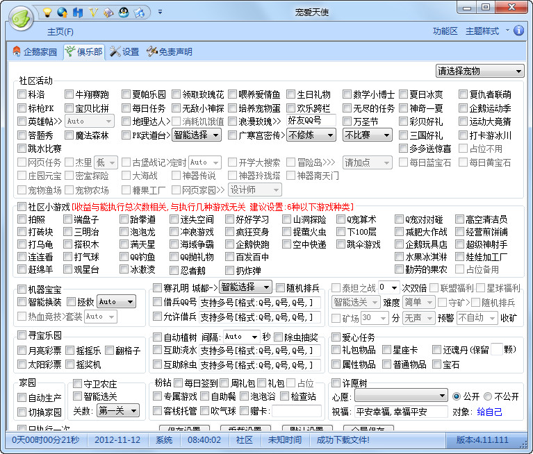Enable the 寻宝乐园 checkbox
Viewport: 533px width, 454px height.
tap(22, 335)
